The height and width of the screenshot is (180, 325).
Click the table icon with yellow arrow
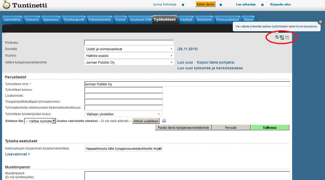[x=287, y=38]
